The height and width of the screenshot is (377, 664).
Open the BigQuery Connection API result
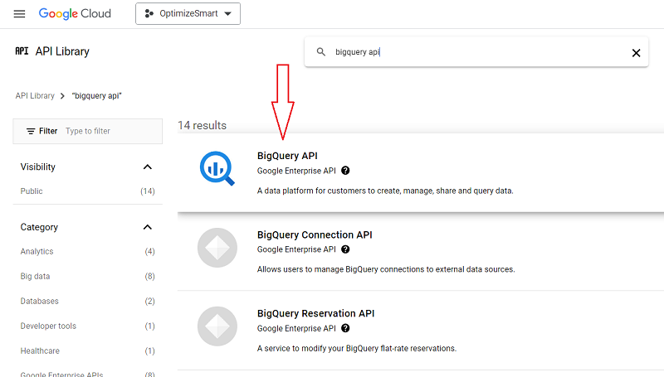[315, 234]
